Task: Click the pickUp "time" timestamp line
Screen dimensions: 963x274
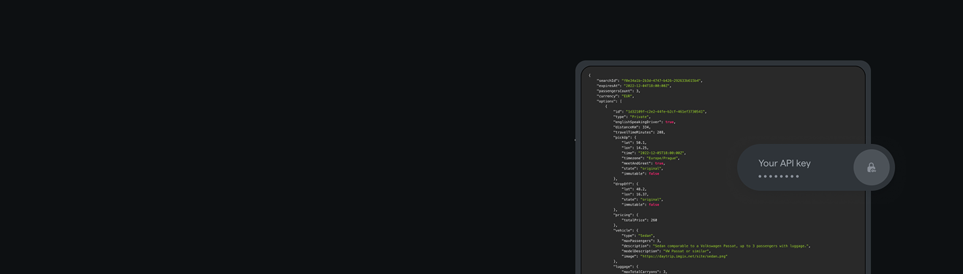Action: click(x=654, y=153)
